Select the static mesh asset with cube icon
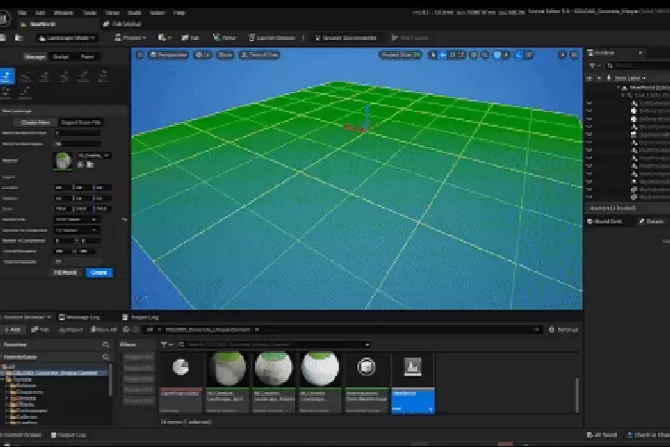Screen dimensions: 670x447 [367, 383]
